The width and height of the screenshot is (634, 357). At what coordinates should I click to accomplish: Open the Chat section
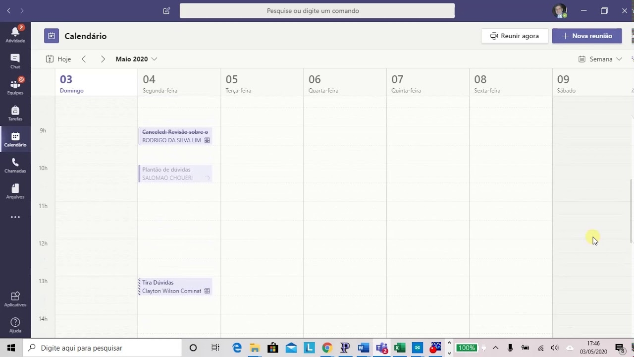(15, 60)
